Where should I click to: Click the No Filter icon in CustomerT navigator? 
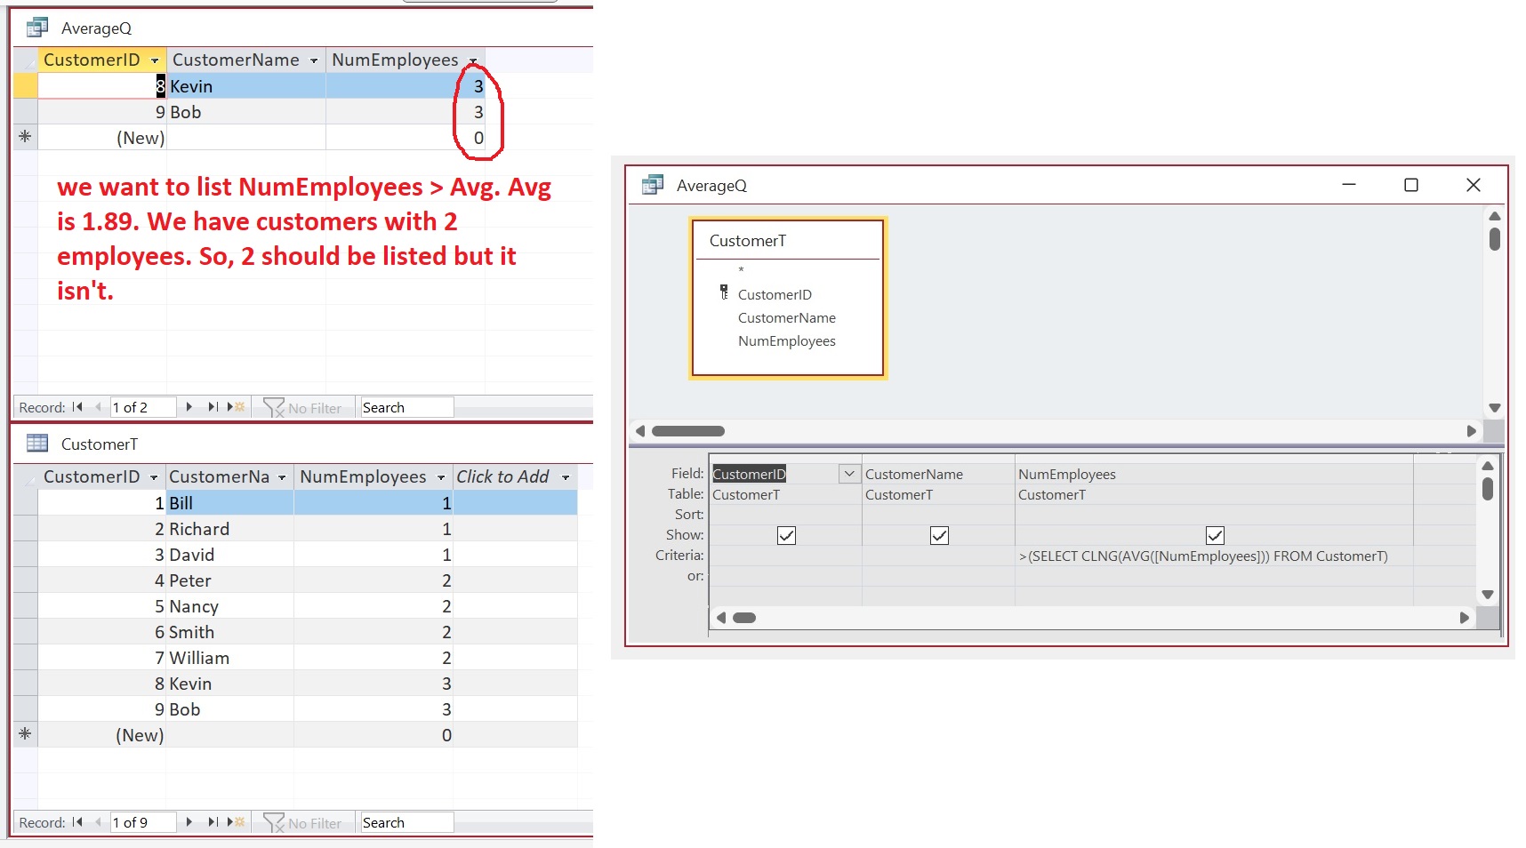point(274,822)
